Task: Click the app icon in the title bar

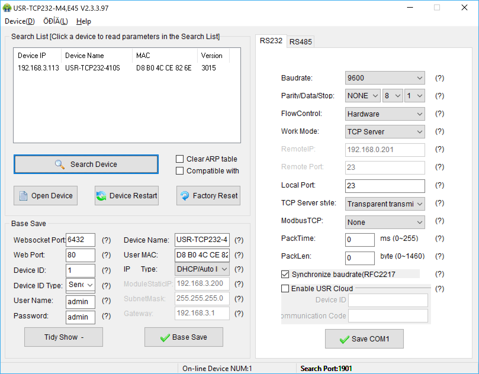Action: (x=7, y=8)
